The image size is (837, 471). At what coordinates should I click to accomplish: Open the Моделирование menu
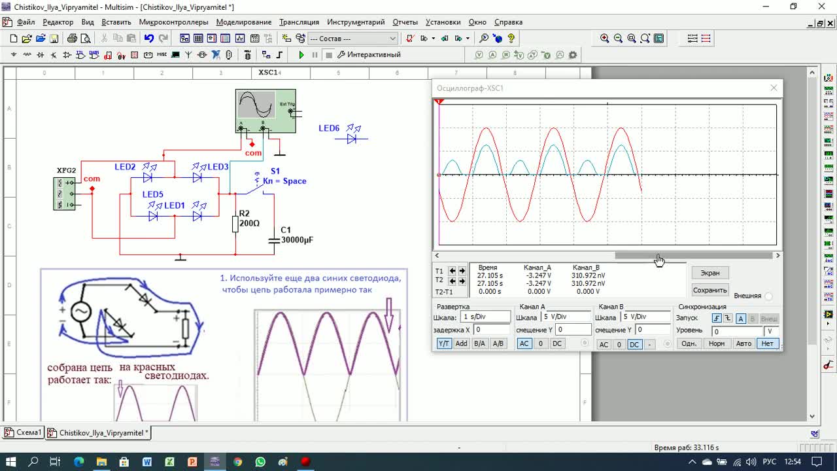tap(244, 22)
